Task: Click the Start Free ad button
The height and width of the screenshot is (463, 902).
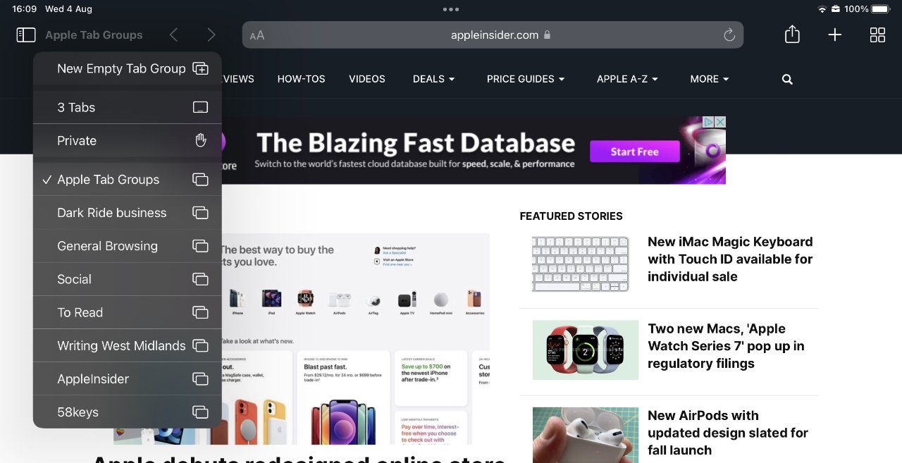Action: point(634,152)
